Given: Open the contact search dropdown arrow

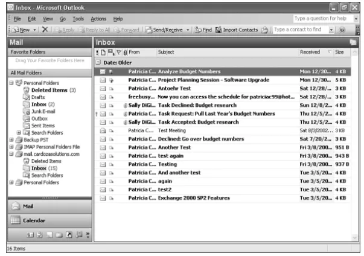Looking at the screenshot, I should (x=331, y=30).
